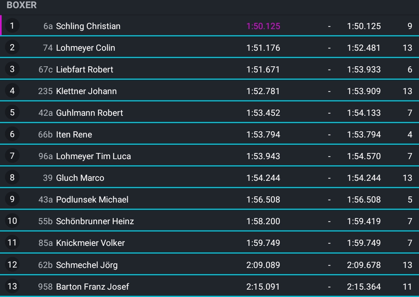The height and width of the screenshot is (297, 419).
Task: Click position 13 circle badge
Action: (x=12, y=286)
